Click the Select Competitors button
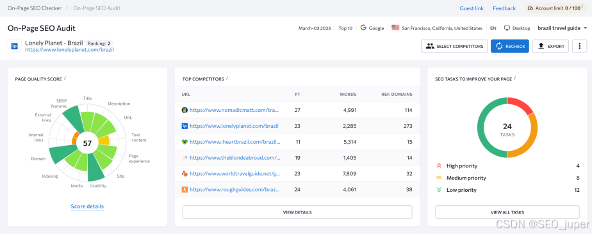Screen dimensions: 592x234 pyautogui.click(x=454, y=46)
